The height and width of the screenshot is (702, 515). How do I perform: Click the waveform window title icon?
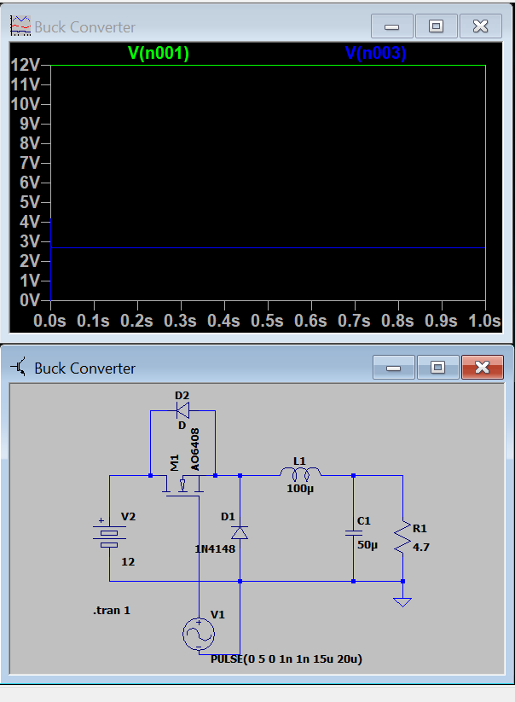pos(20,26)
